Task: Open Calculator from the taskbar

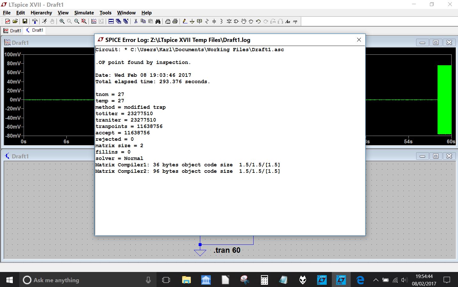Action: pos(264,280)
